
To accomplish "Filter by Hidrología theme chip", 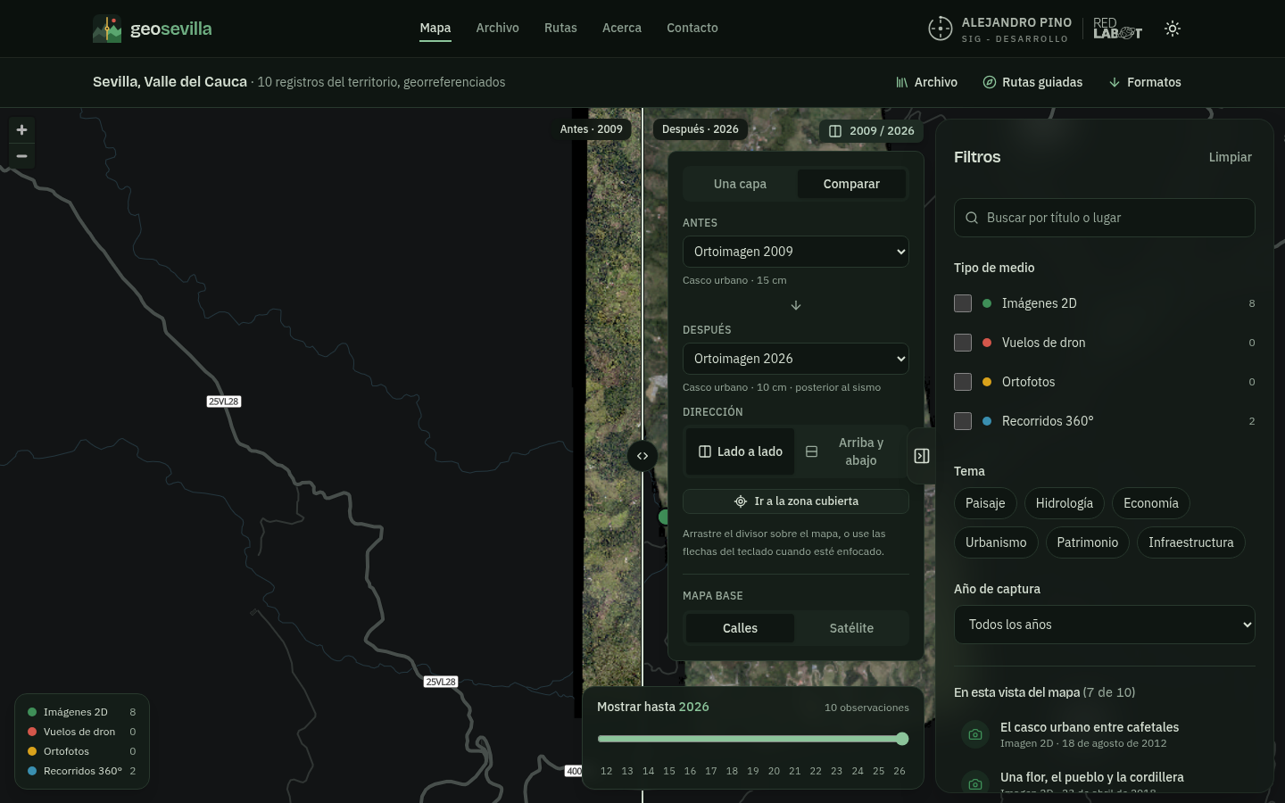I will (x=1065, y=503).
